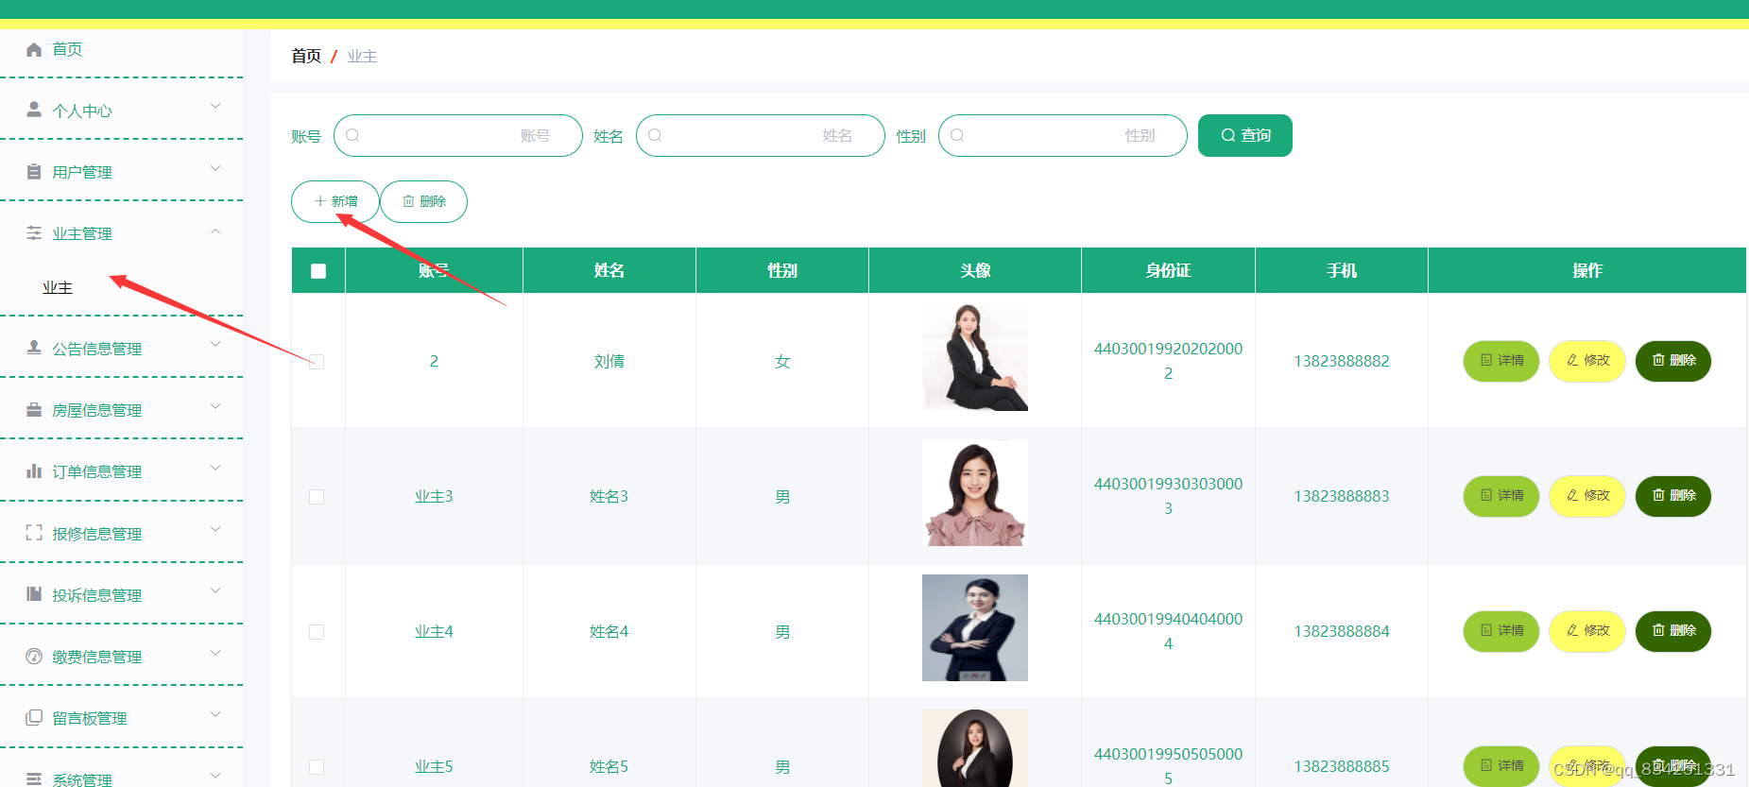Viewport: 1749px width, 787px height.
Task: Open 详情 for 业主5
Action: (1501, 766)
